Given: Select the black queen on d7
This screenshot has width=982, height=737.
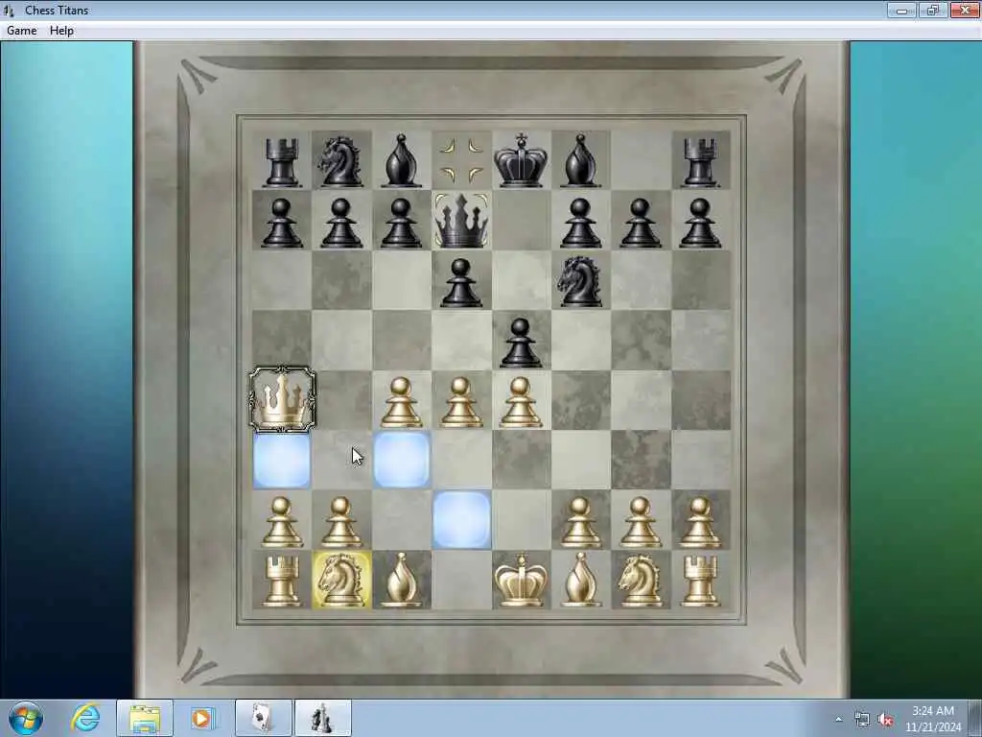Looking at the screenshot, I should pos(461,220).
